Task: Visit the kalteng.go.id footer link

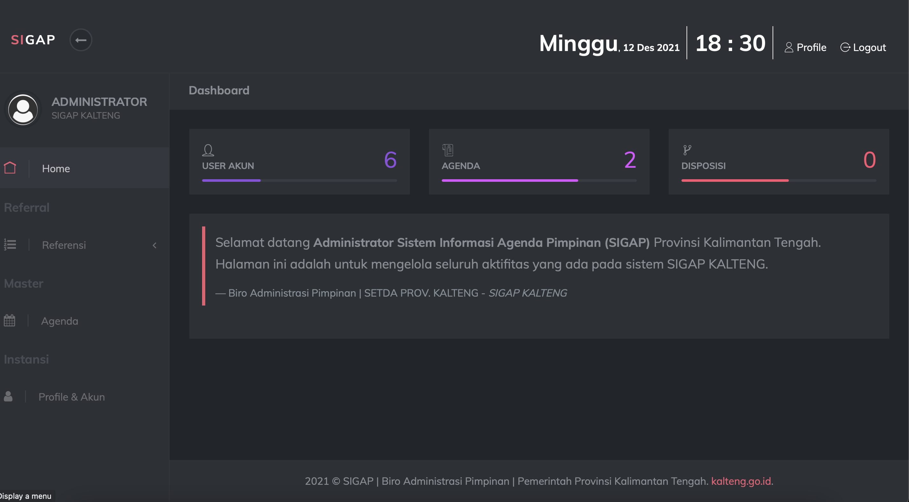Action: point(741,481)
